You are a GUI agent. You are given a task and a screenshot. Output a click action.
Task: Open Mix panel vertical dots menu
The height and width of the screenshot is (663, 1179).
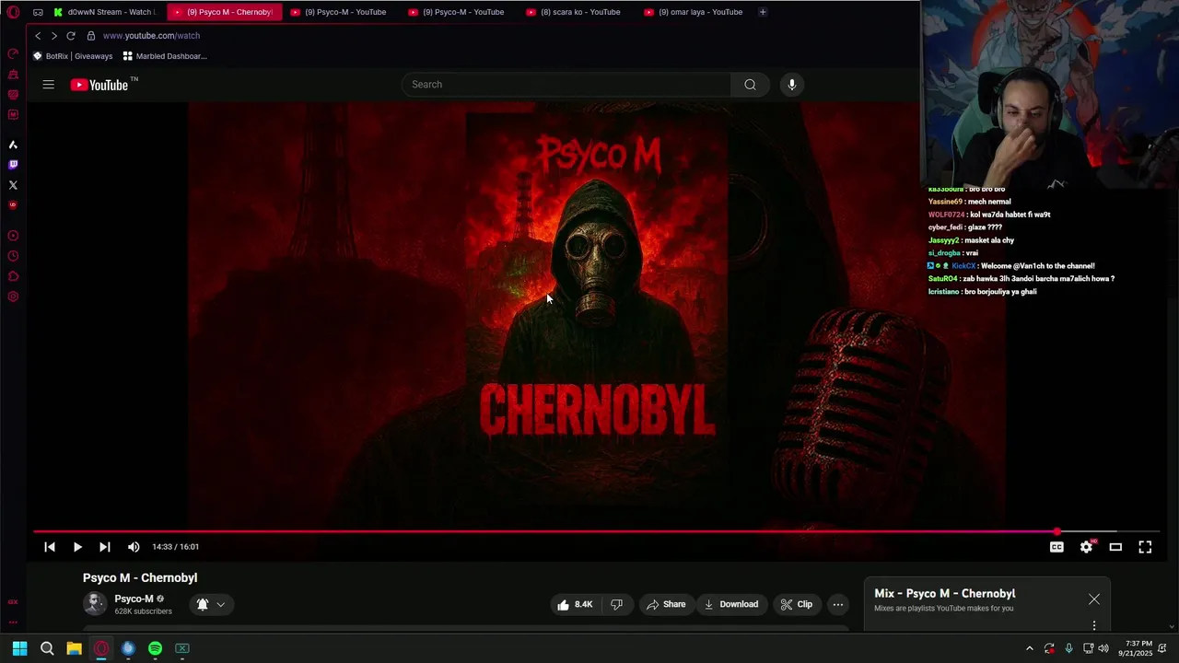[1093, 625]
